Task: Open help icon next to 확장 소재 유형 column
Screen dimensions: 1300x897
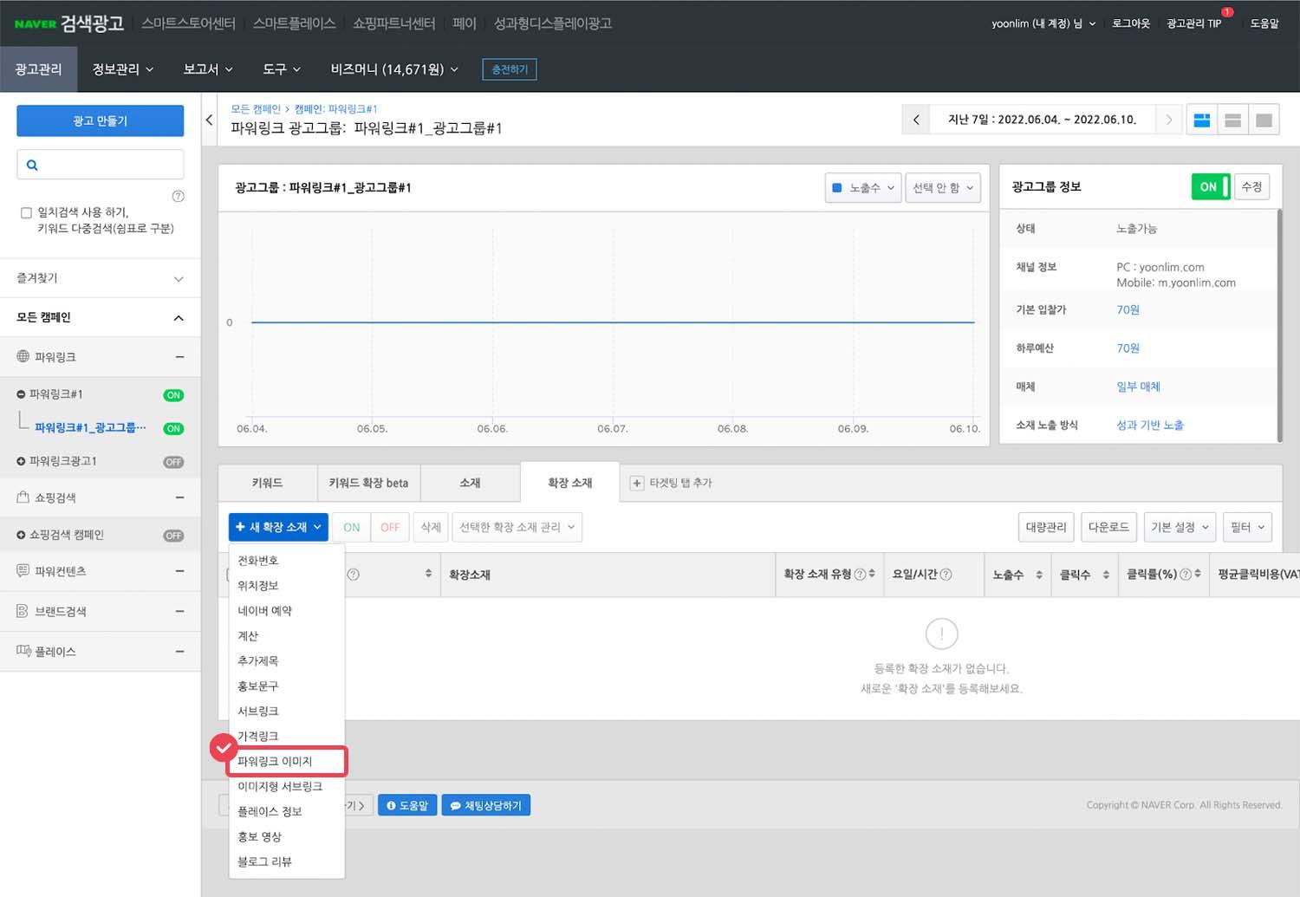Action: coord(859,574)
